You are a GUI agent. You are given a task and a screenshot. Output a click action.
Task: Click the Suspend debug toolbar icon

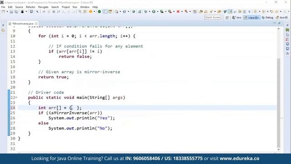click(49, 12)
